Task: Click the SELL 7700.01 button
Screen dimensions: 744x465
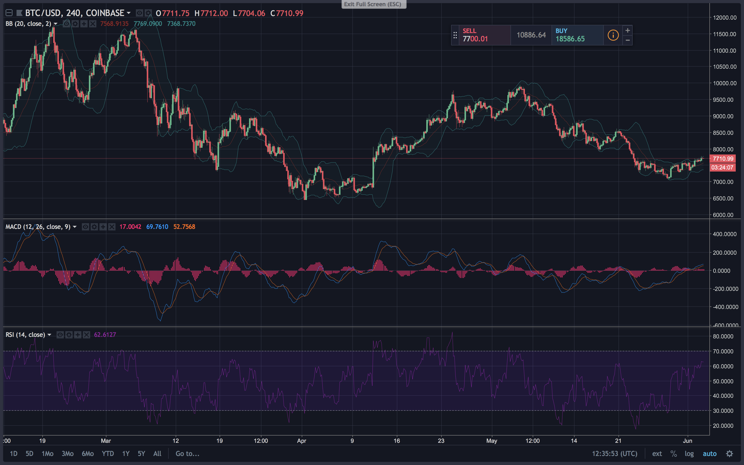Action: point(485,35)
